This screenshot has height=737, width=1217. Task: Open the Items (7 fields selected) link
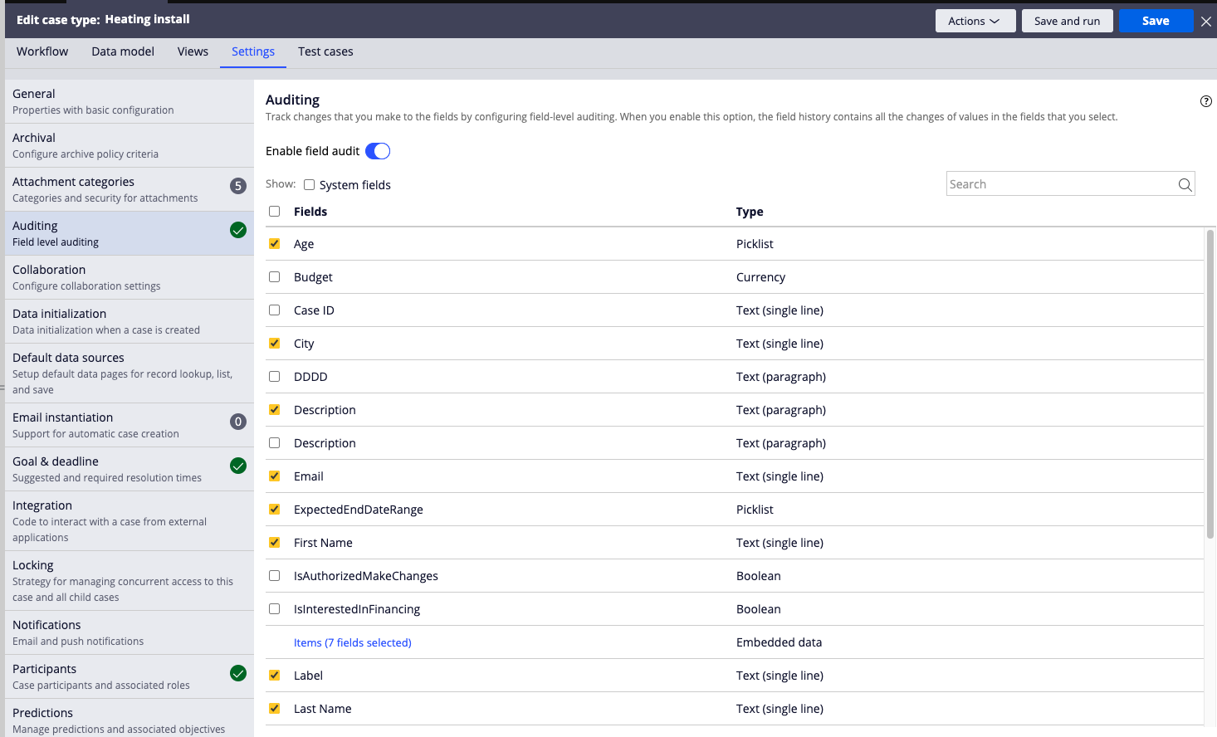coord(352,642)
